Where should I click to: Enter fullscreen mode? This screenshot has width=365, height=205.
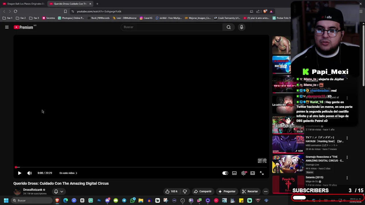click(262, 173)
